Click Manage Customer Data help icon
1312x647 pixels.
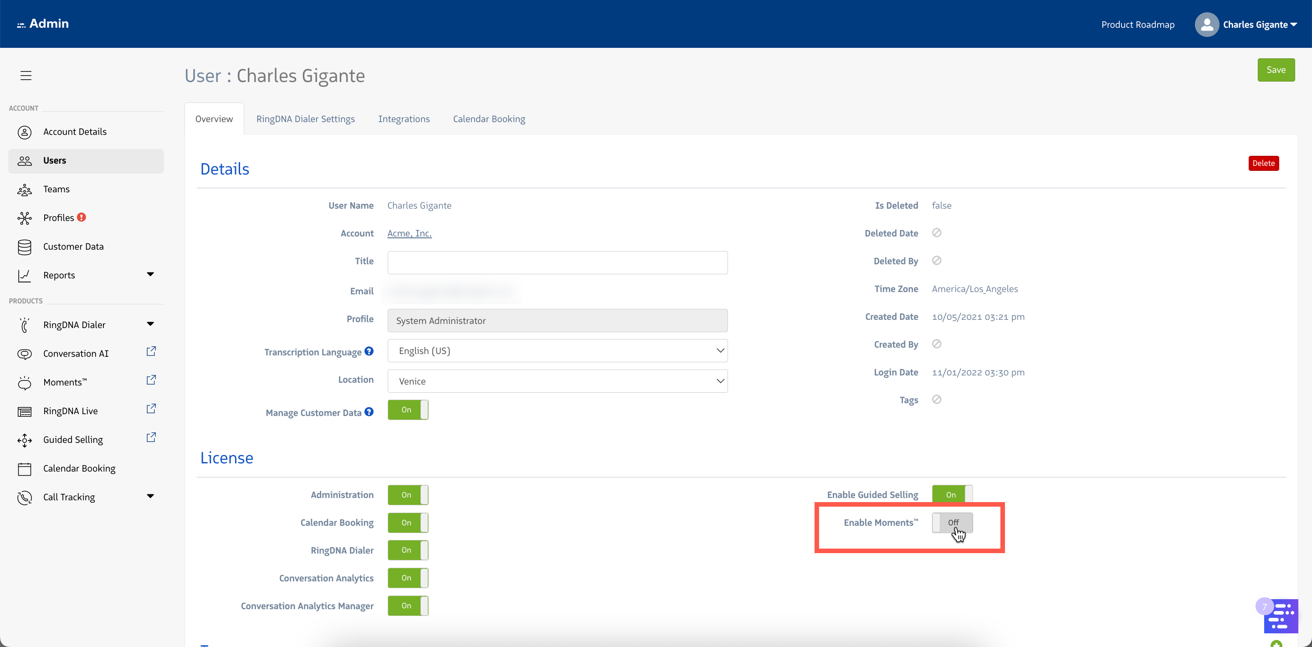(x=369, y=411)
